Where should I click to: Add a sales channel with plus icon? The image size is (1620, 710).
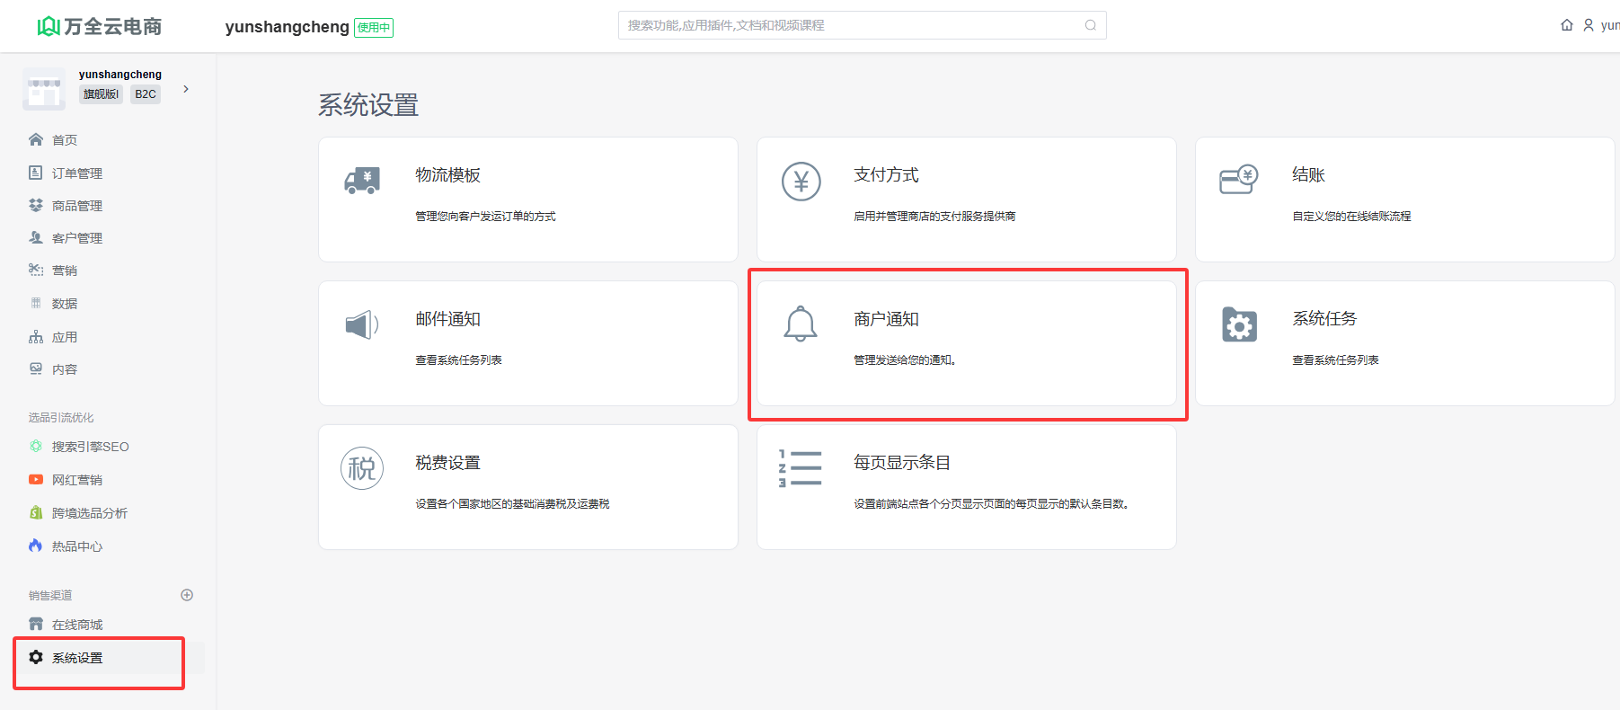click(x=187, y=595)
